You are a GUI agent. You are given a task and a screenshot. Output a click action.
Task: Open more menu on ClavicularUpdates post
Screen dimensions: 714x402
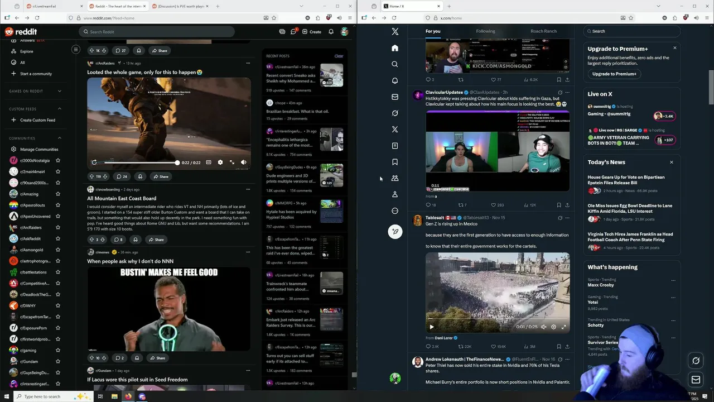(567, 92)
